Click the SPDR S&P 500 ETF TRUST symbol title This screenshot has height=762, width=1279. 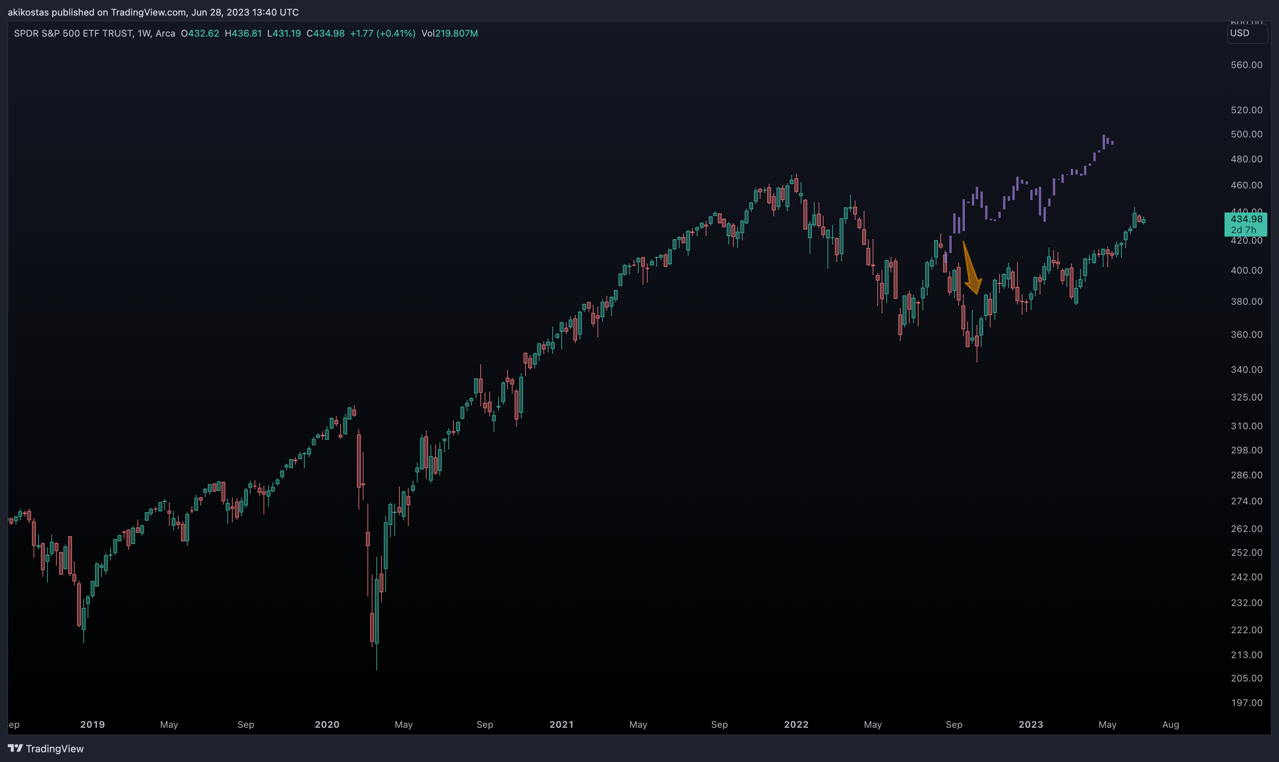click(74, 33)
